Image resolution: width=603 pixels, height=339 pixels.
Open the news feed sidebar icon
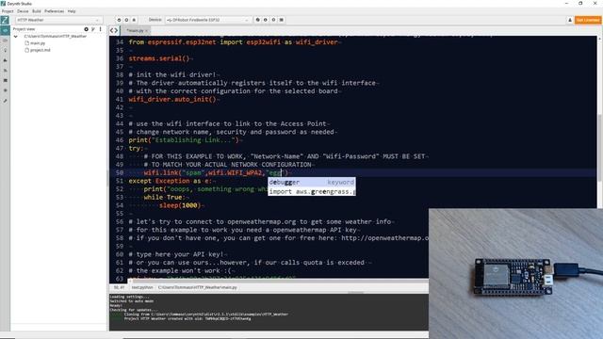point(5,71)
